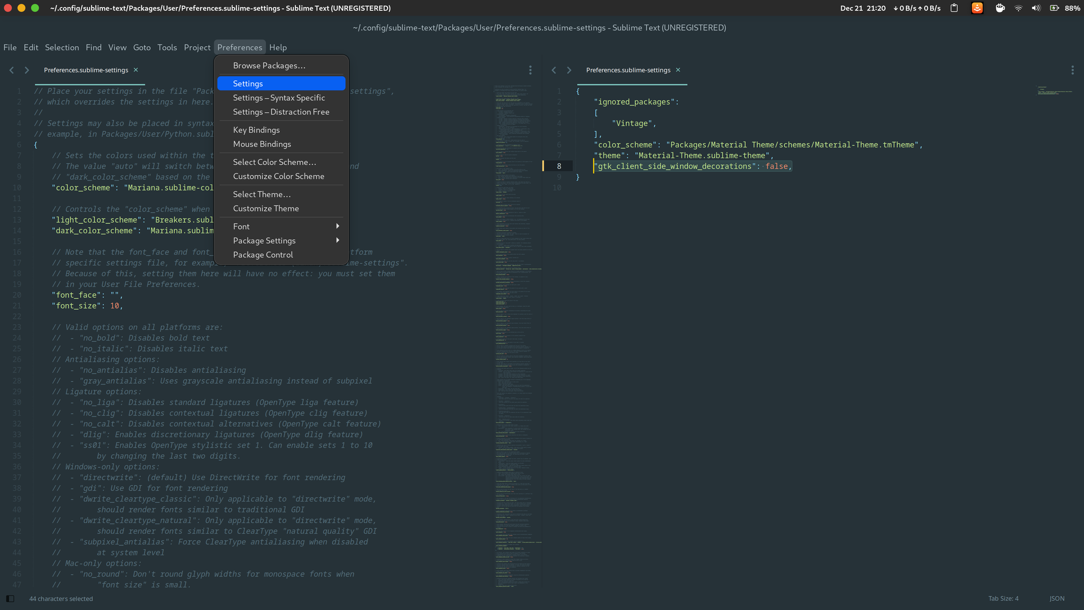1084x610 pixels.
Task: Go to previous tab in right pane
Action: click(x=553, y=70)
